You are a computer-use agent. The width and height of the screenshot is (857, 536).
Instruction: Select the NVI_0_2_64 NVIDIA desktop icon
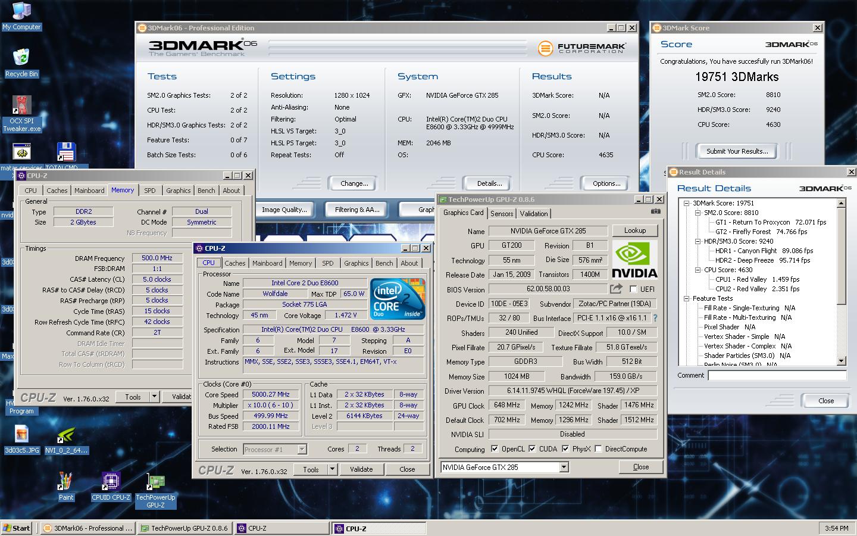click(66, 440)
